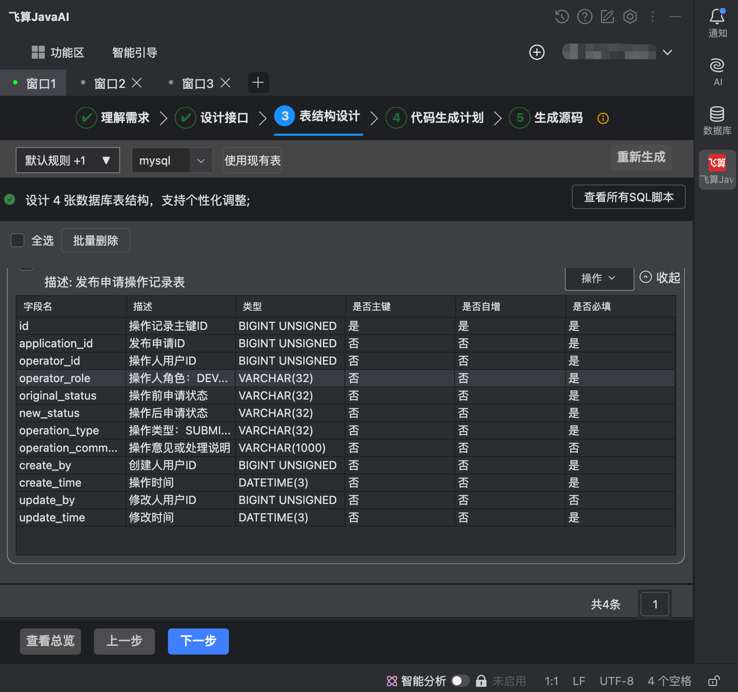The width and height of the screenshot is (738, 692).
Task: Change the LF line ending selector
Action: (579, 681)
